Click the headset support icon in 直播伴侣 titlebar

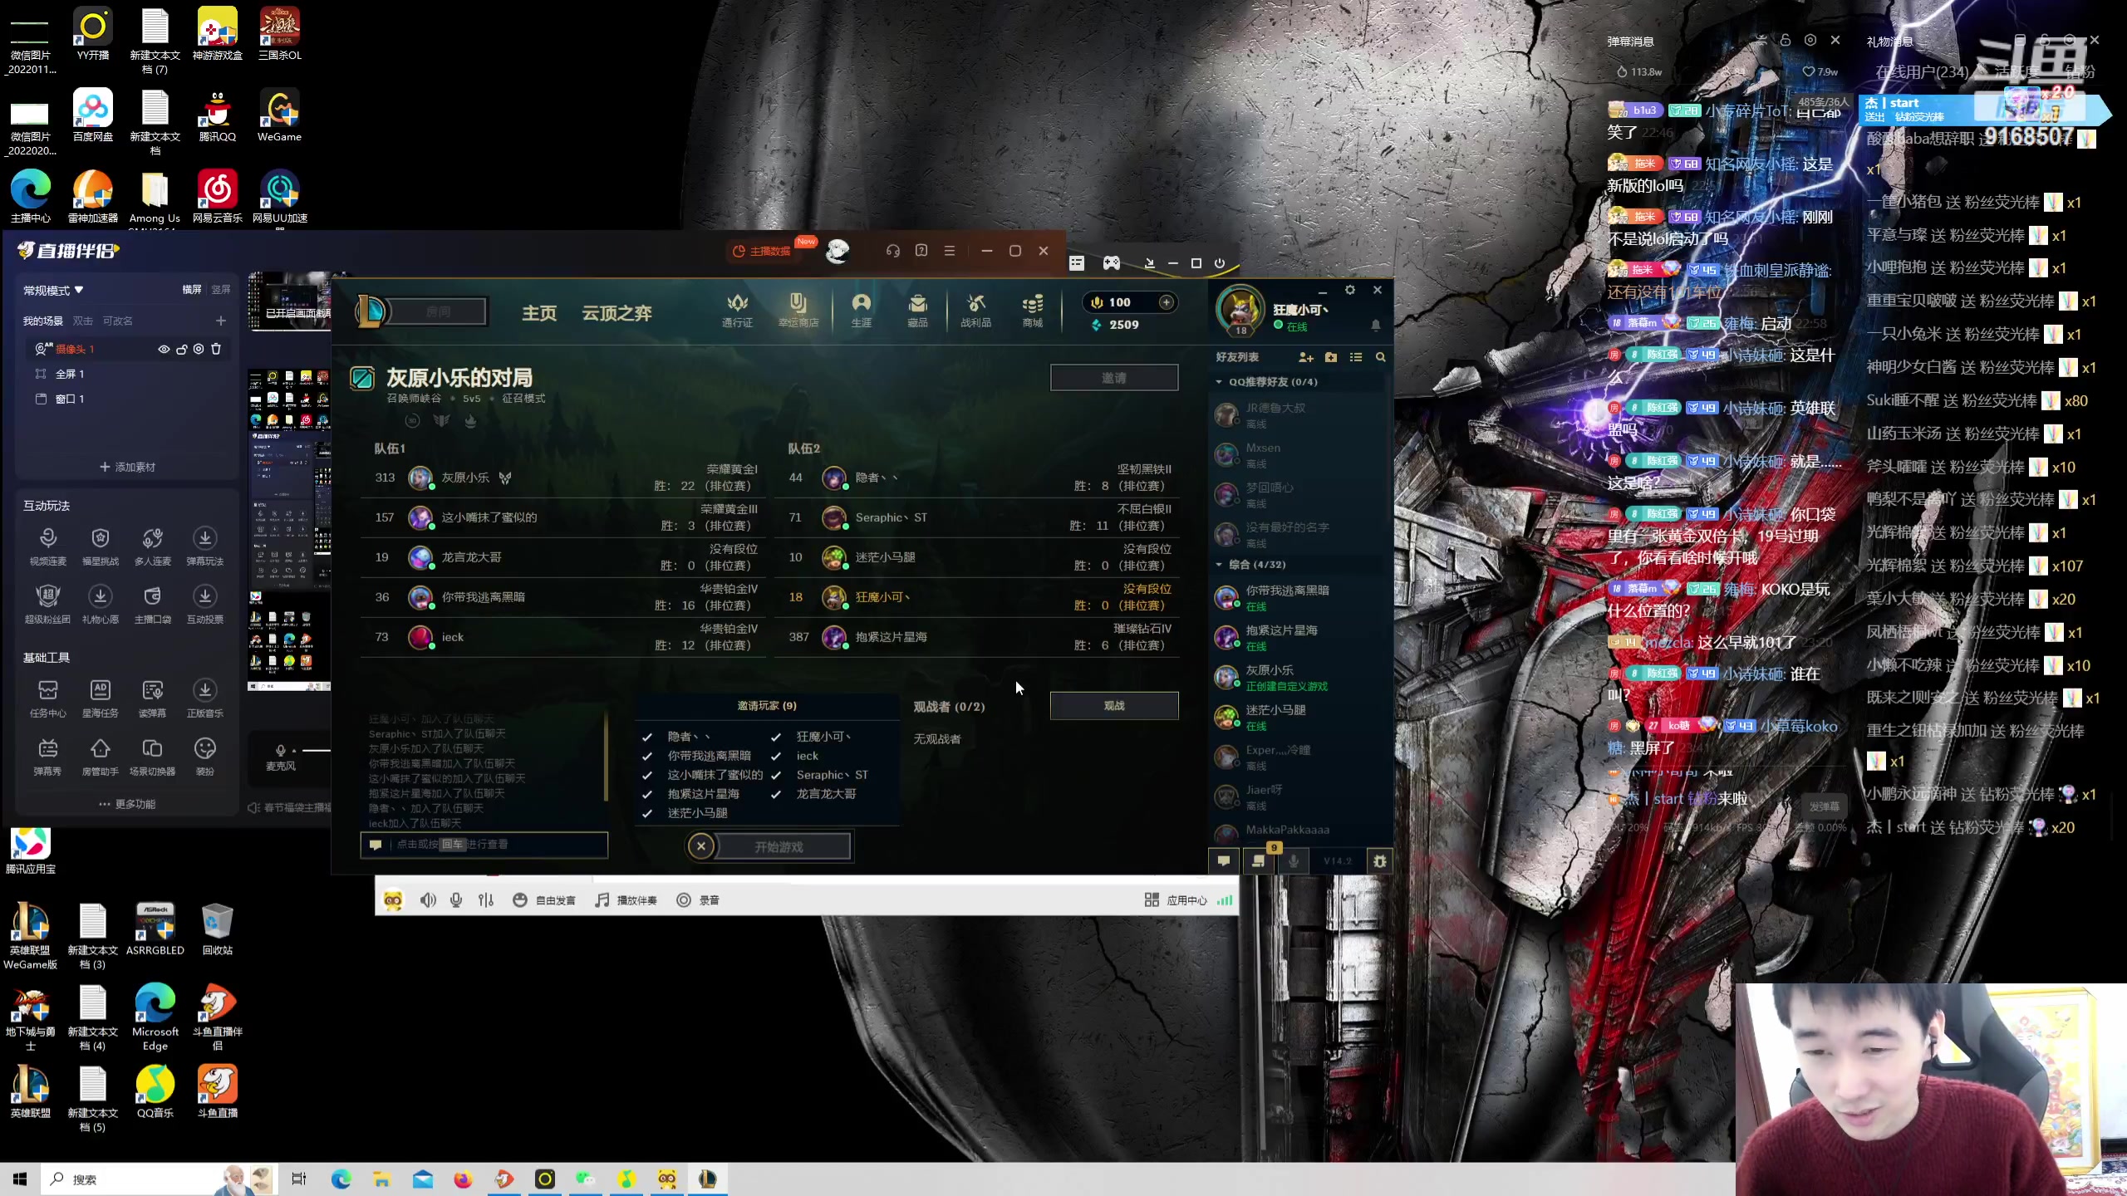pos(893,251)
